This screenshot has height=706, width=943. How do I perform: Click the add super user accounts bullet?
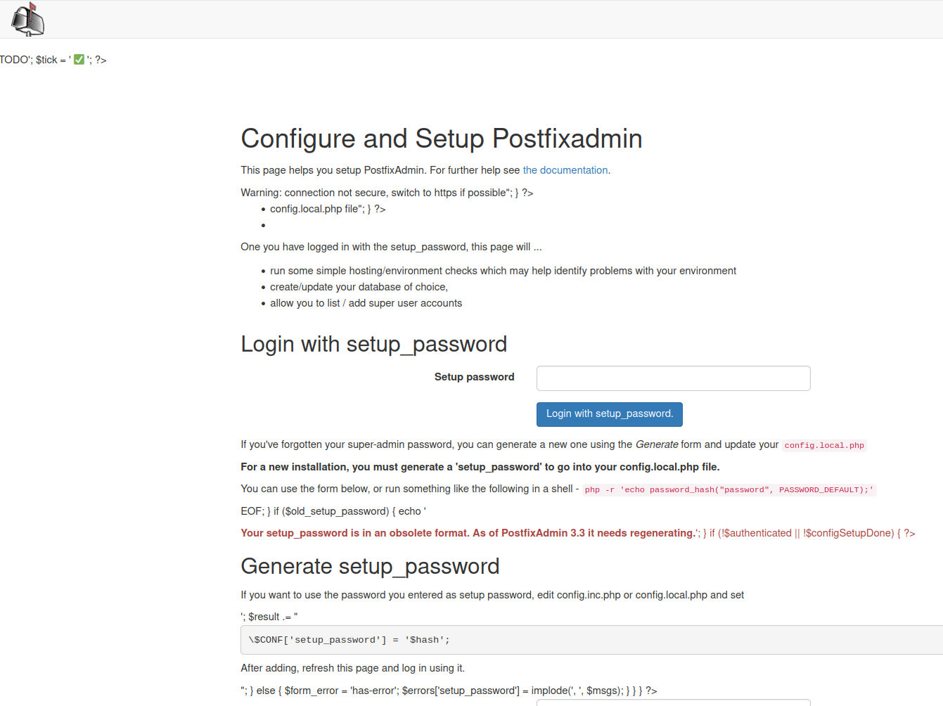tap(366, 303)
